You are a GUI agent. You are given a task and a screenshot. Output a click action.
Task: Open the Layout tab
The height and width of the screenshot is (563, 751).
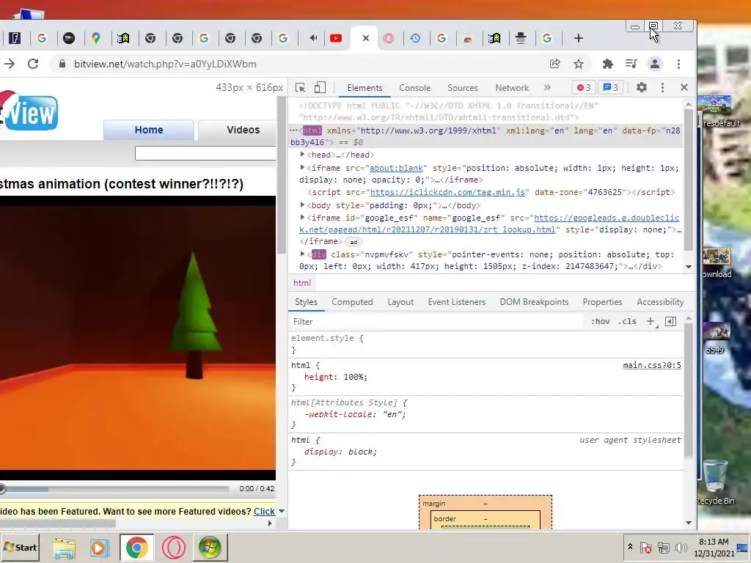400,302
